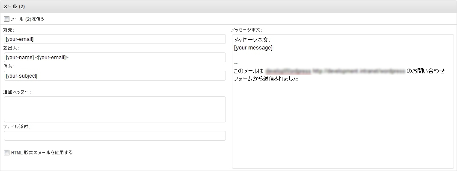Tick the HTML 形式のメールを使用する checkbox
The image size is (457, 171).
pyautogui.click(x=6, y=152)
